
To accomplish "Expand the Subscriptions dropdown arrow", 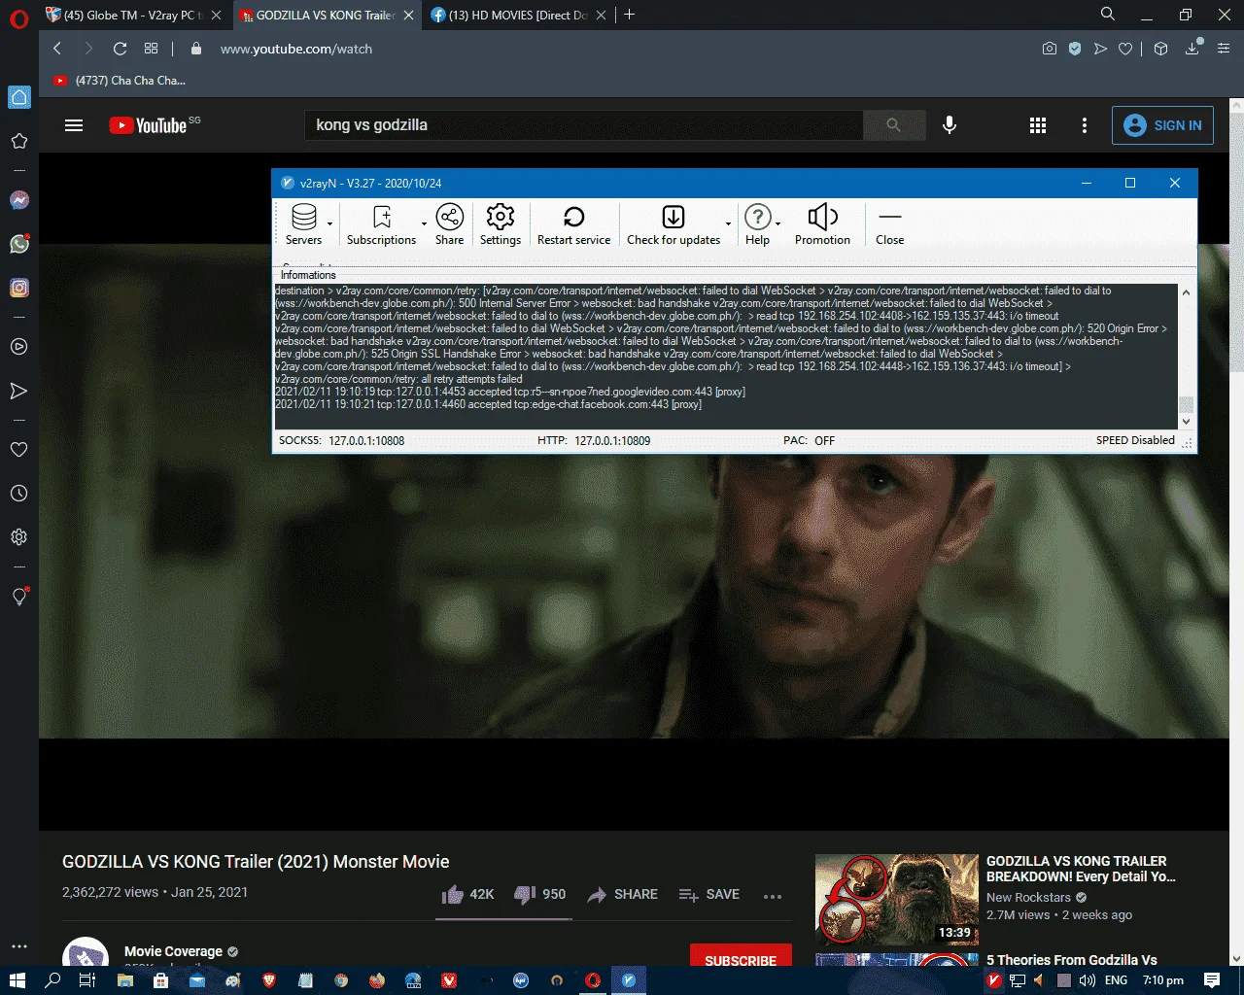I will [x=424, y=224].
